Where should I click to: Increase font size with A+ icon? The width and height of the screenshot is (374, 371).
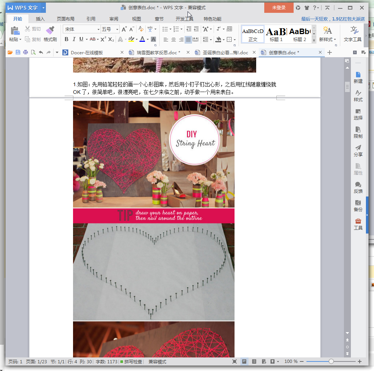pyautogui.click(x=124, y=29)
